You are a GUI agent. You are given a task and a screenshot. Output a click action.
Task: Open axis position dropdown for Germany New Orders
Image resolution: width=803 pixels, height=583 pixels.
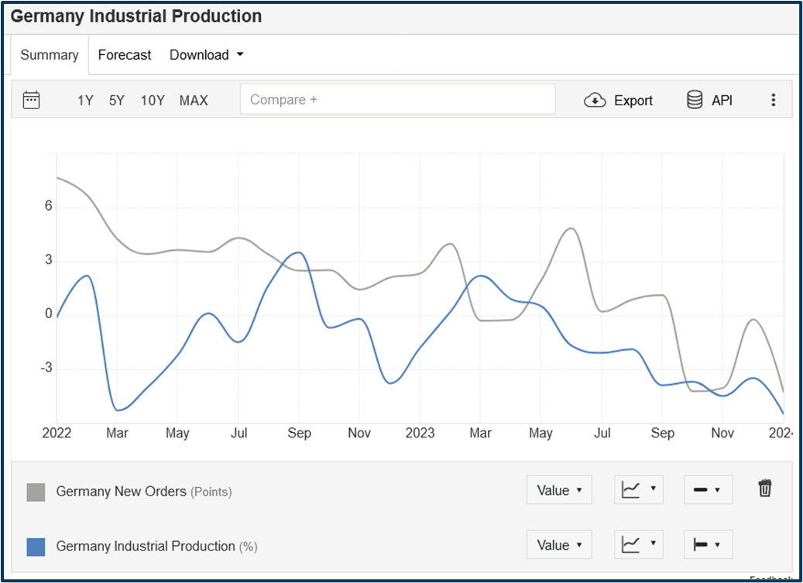[x=708, y=490]
